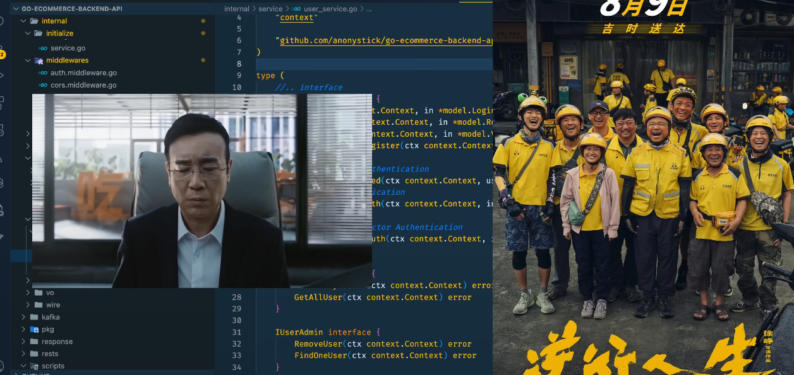Select the initialize folder name
Viewport: 794px width, 375px height.
tap(60, 33)
